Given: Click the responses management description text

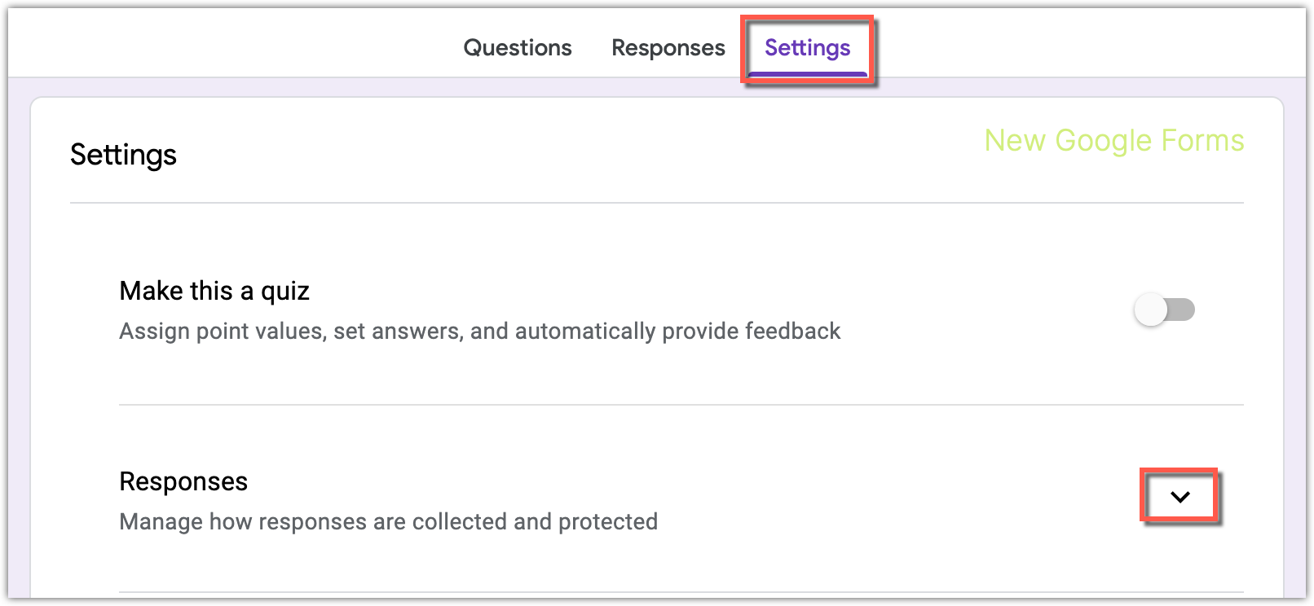Looking at the screenshot, I should click(388, 521).
